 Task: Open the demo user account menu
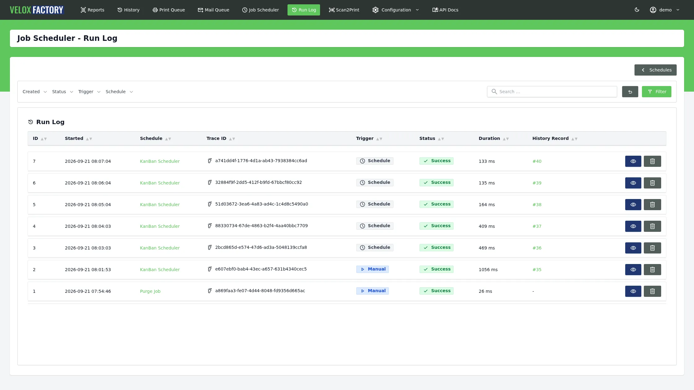(665, 10)
